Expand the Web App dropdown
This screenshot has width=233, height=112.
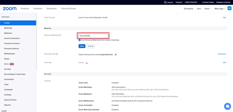(220, 9)
